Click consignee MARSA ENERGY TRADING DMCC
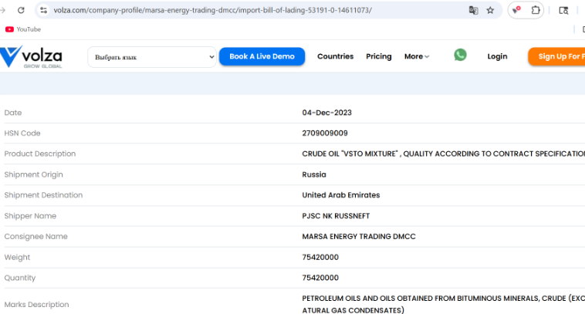The image size is (585, 314). tap(359, 236)
